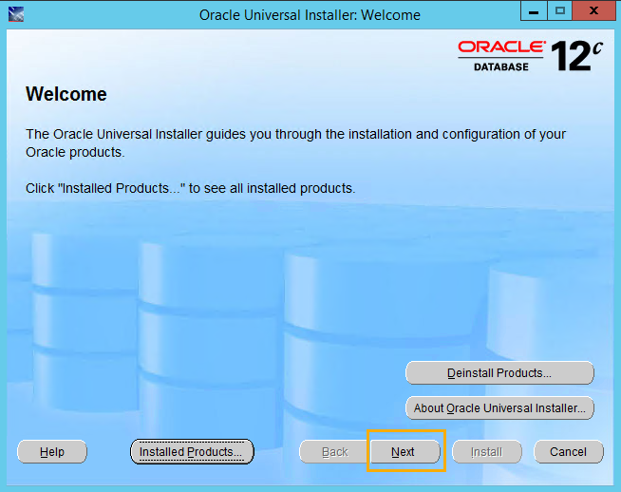Cancel the Oracle installer
621x492 pixels.
coord(569,451)
